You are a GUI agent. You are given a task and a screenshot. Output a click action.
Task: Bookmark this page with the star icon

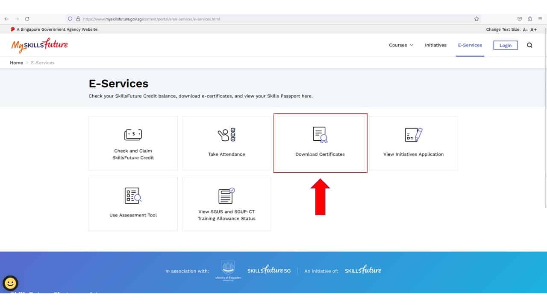point(476,19)
